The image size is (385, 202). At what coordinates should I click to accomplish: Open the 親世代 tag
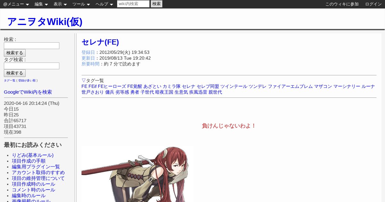pyautogui.click(x=215, y=92)
